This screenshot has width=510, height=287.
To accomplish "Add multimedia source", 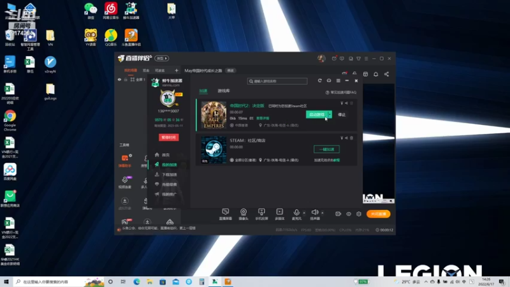I will click(x=279, y=214).
